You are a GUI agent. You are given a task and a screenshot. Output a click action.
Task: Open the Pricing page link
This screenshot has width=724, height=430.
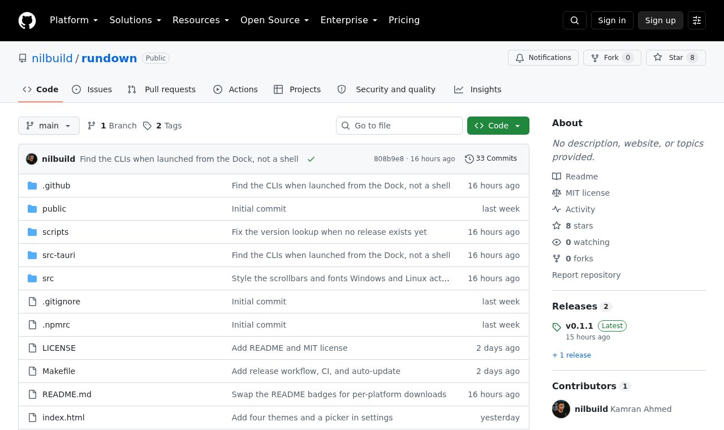(404, 20)
